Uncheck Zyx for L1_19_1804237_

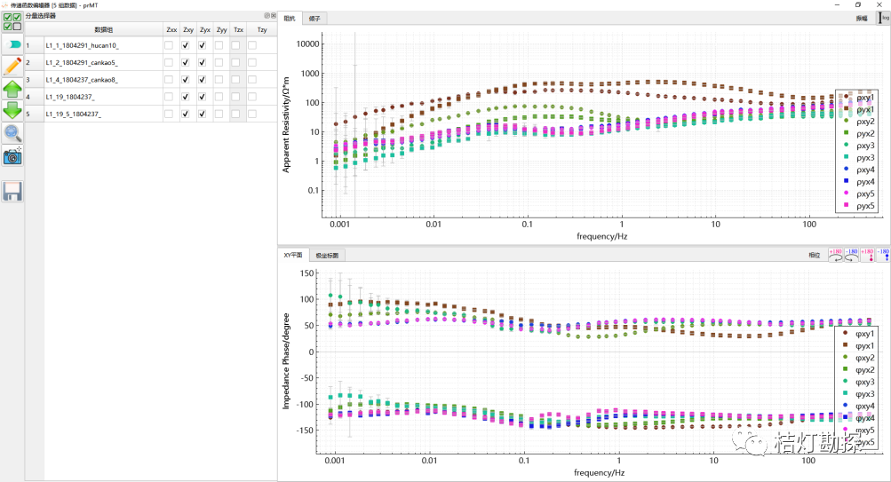(x=202, y=97)
